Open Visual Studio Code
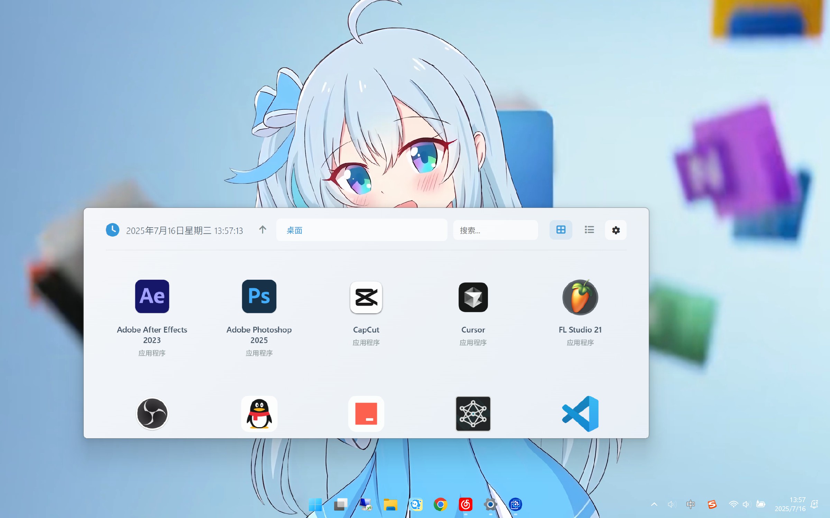The image size is (830, 518). click(580, 414)
